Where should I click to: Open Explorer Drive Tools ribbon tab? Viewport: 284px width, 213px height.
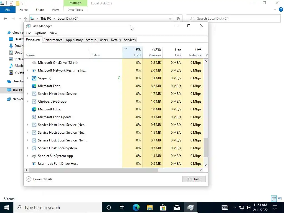pyautogui.click(x=75, y=10)
